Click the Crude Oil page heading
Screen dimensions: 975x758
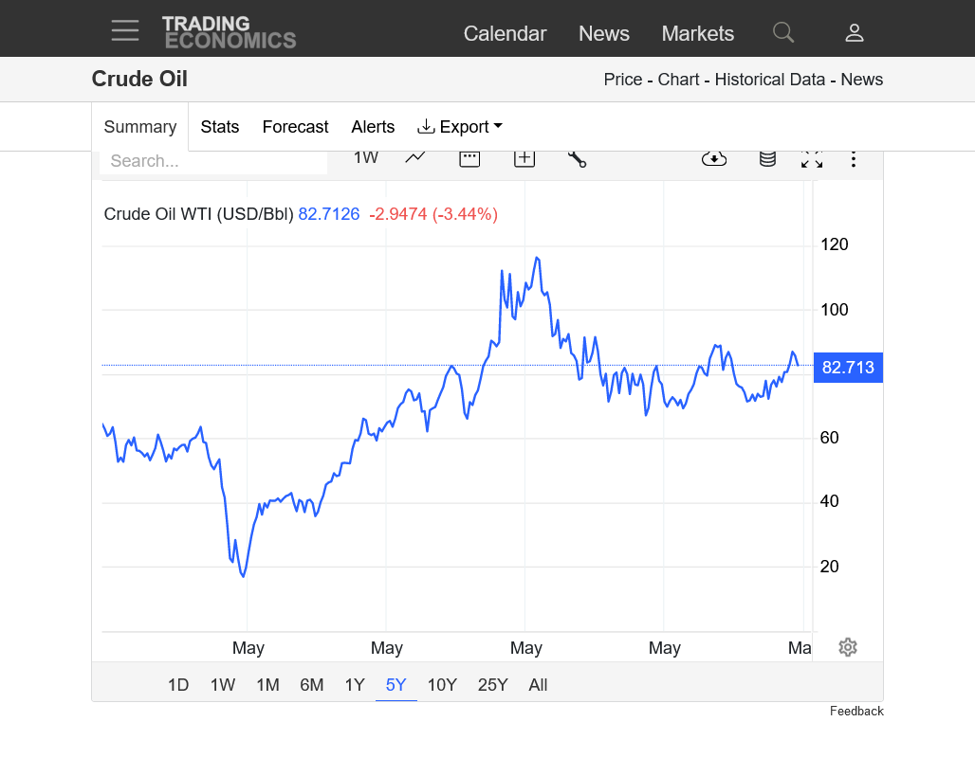point(139,79)
